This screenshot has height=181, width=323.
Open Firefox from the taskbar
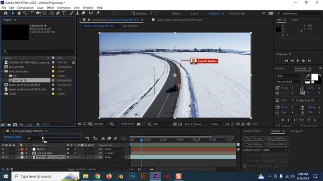coord(109,176)
